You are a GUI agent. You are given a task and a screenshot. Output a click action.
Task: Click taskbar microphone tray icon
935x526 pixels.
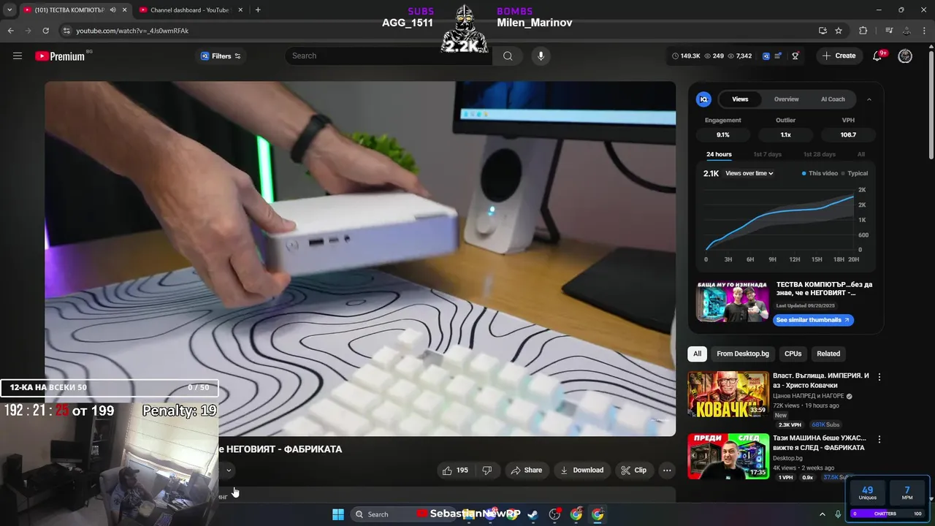point(838,514)
